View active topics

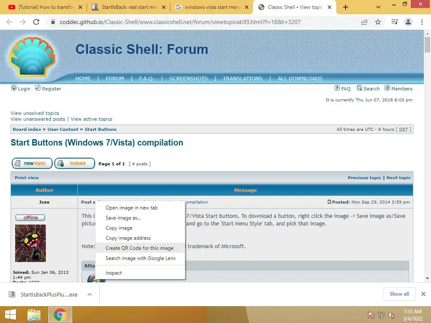(91, 119)
